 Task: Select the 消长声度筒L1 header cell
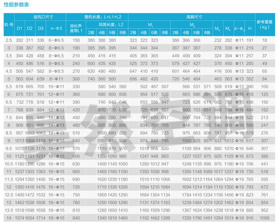(76, 28)
